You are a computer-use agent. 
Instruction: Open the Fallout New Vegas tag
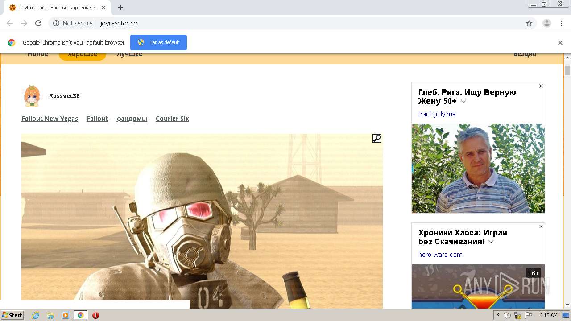coord(50,119)
